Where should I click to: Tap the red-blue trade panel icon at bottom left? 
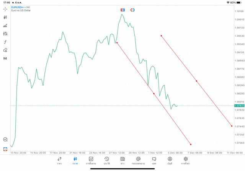pos(5,149)
